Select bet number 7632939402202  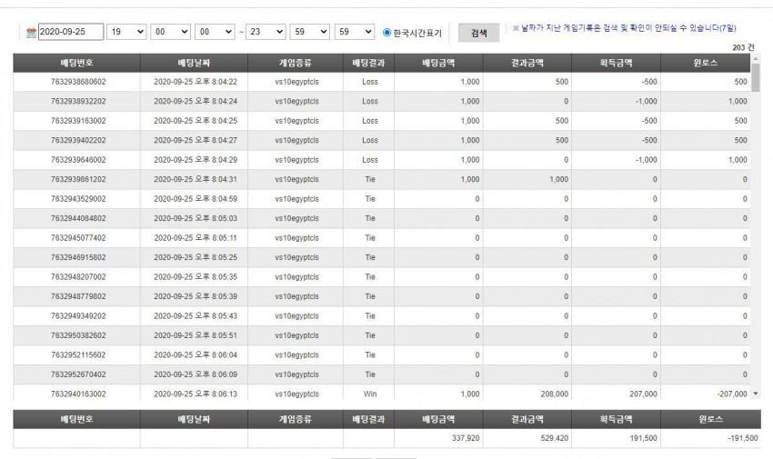[78, 140]
